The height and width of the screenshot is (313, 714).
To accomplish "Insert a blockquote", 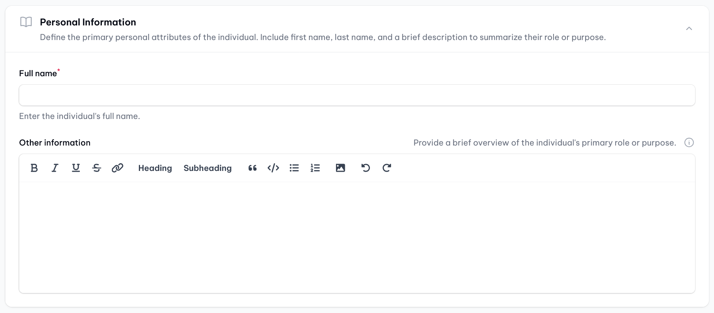I will click(253, 168).
